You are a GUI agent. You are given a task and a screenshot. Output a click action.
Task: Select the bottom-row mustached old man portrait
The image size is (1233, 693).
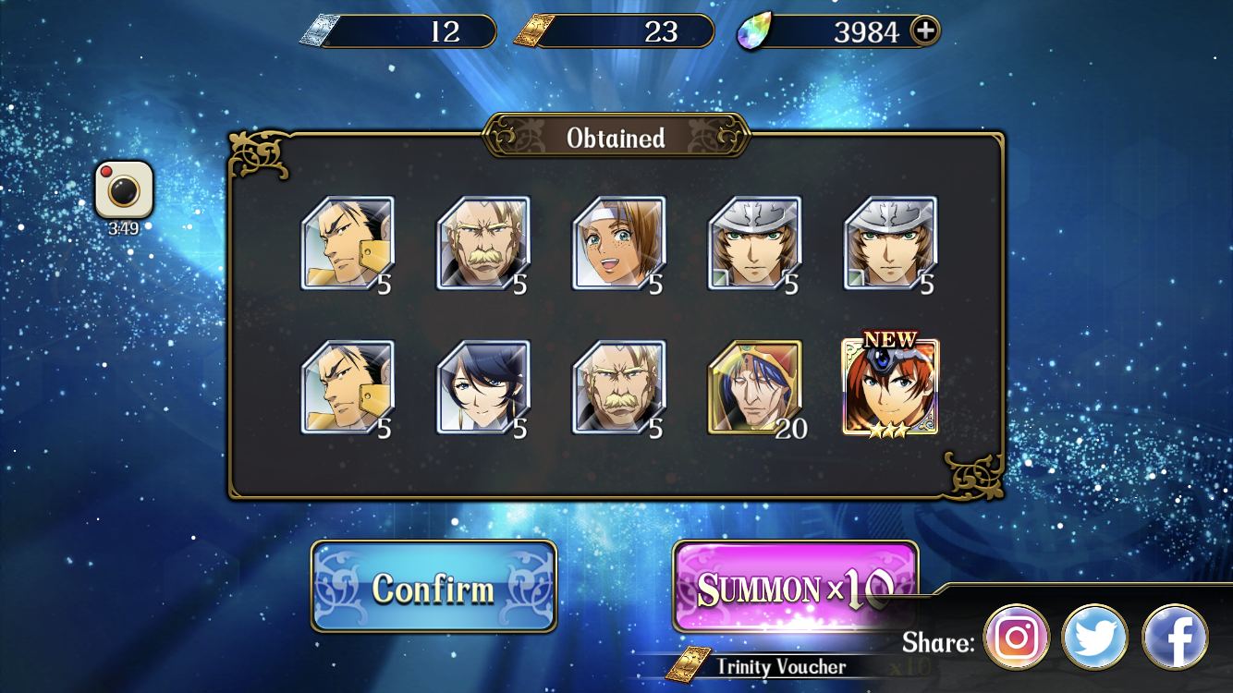[x=619, y=386]
